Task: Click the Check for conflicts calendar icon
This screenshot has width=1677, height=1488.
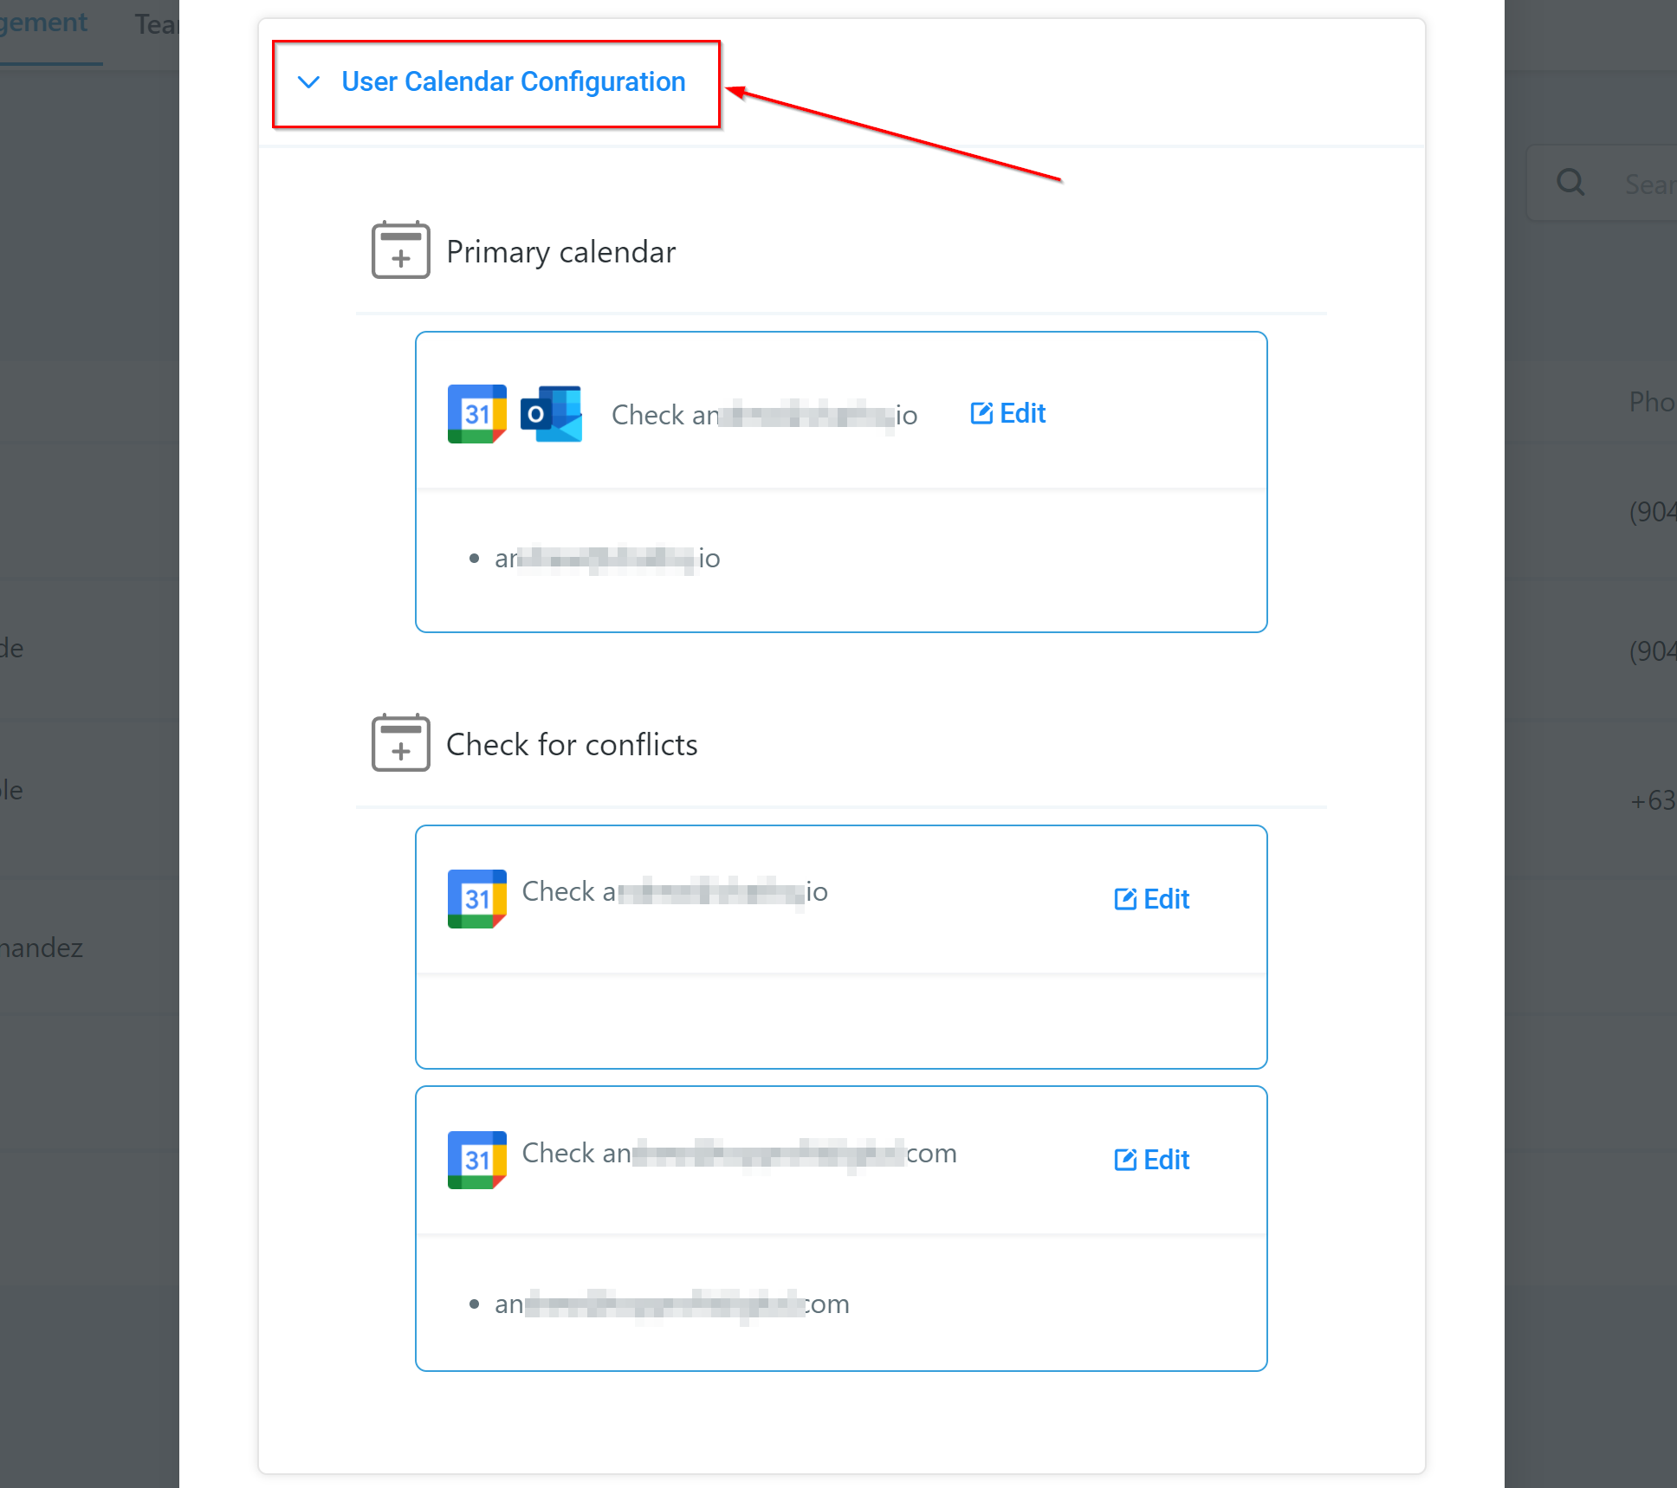Action: [x=400, y=743]
